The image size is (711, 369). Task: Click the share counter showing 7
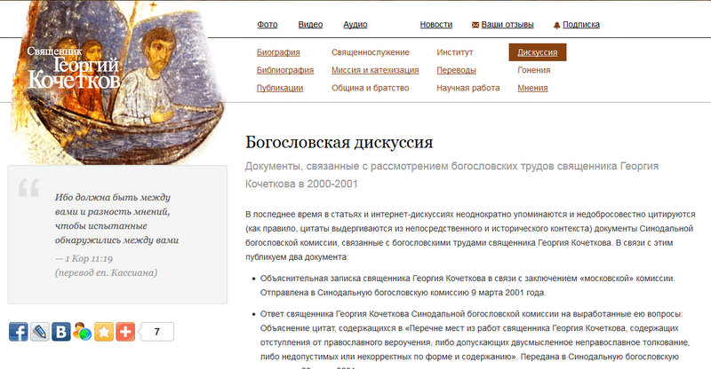pyautogui.click(x=156, y=332)
